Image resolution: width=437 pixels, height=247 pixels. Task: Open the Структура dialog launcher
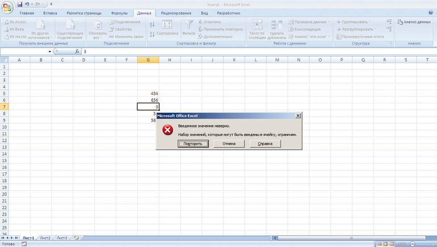[x=391, y=43]
